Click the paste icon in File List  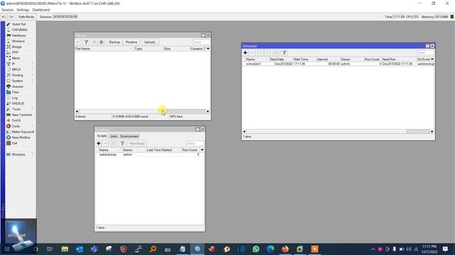[x=102, y=42]
